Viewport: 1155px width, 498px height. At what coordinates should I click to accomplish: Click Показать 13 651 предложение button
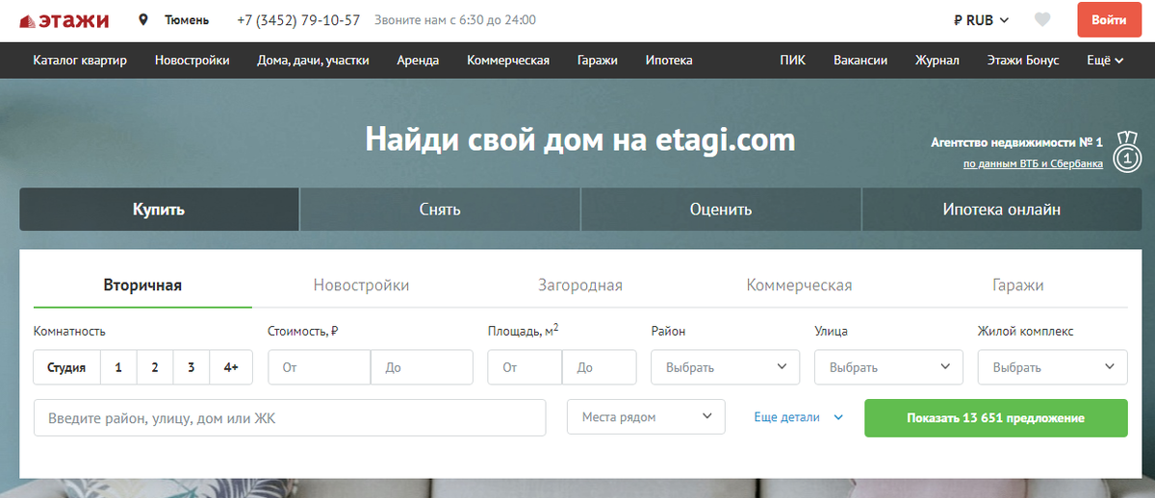995,418
